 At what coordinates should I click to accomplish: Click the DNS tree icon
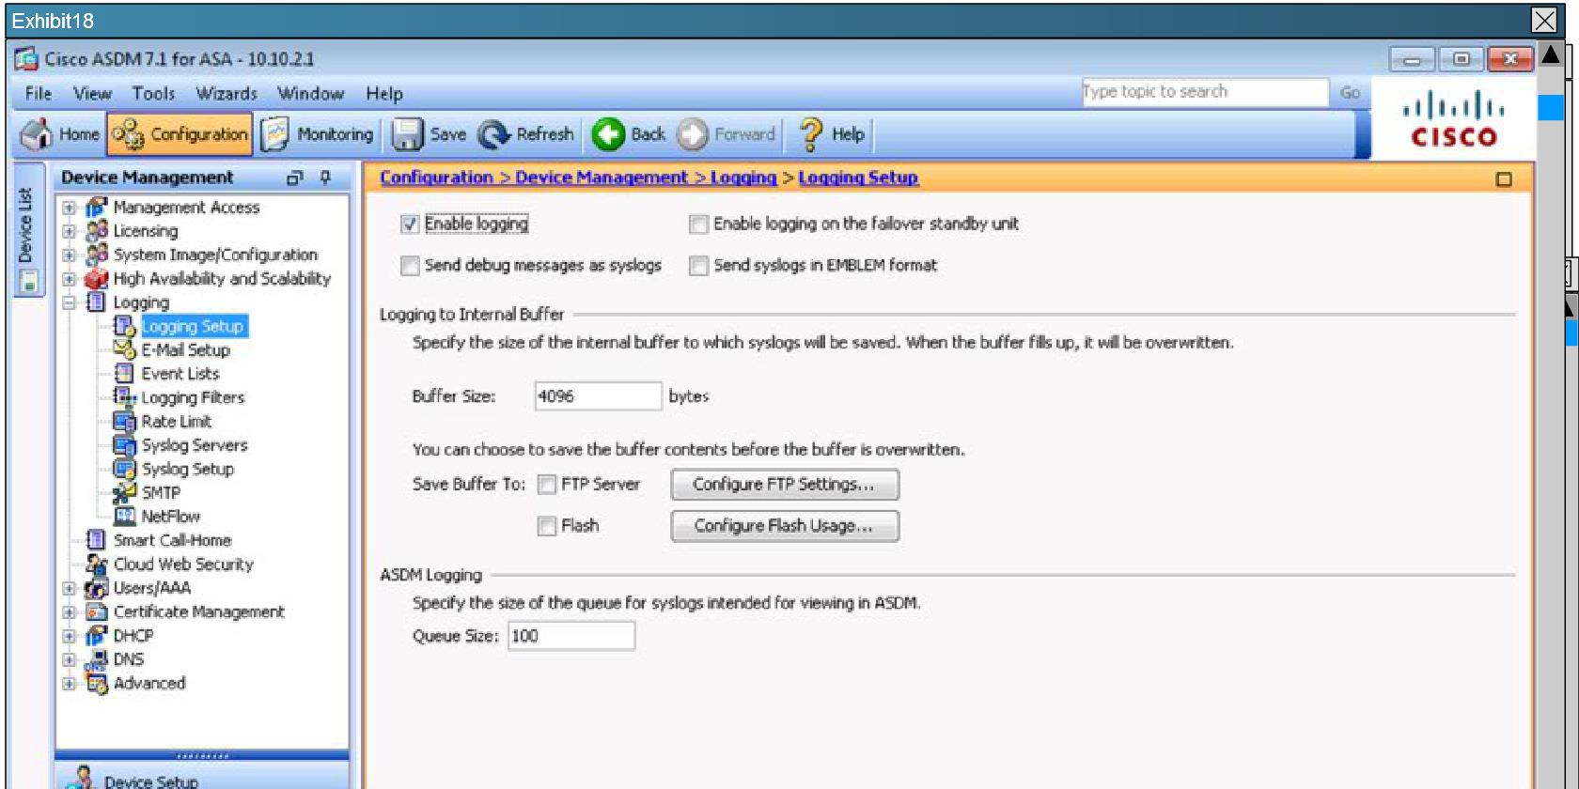click(x=96, y=659)
